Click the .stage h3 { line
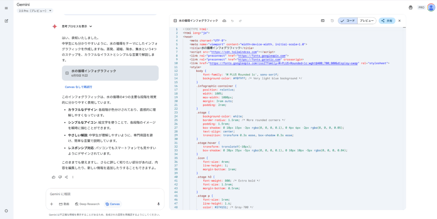The height and width of the screenshot is (219, 437). [205, 176]
